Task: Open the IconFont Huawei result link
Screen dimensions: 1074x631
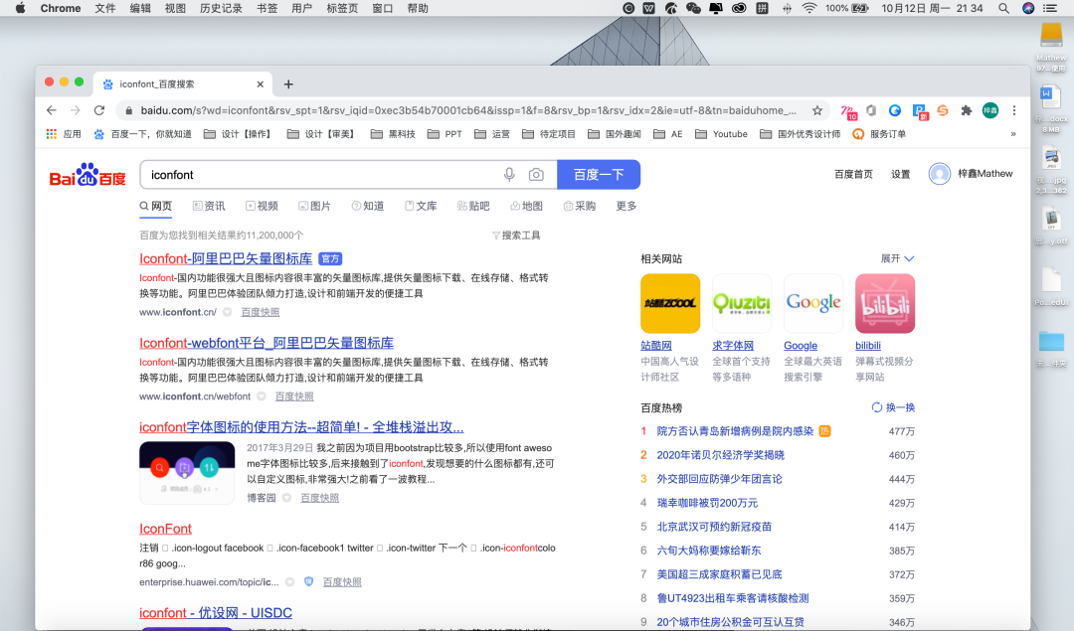Action: pos(166,529)
